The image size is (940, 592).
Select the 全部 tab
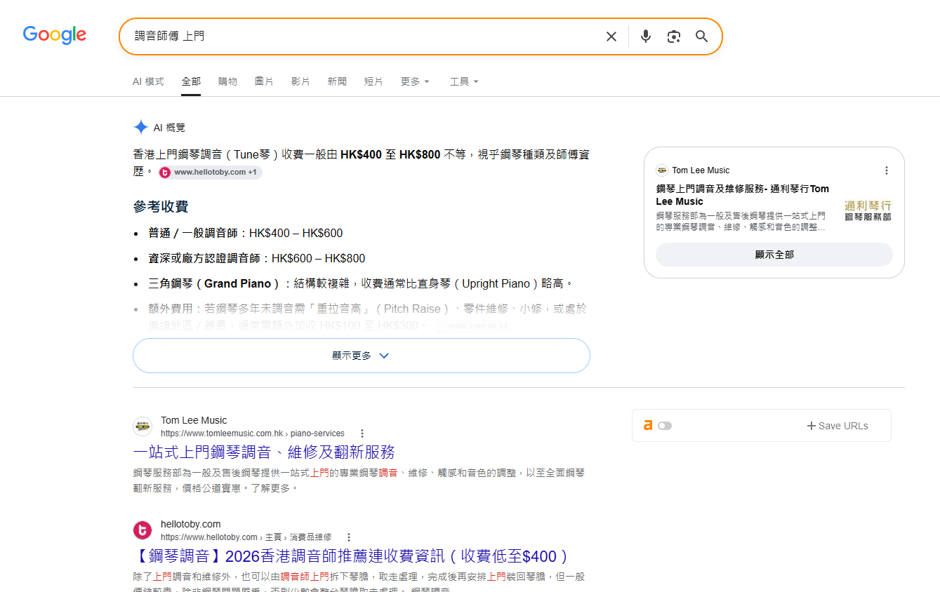point(191,81)
